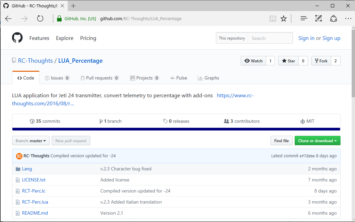
Task: Click the RCT-Perc.lc file icon
Action: pos(18,191)
